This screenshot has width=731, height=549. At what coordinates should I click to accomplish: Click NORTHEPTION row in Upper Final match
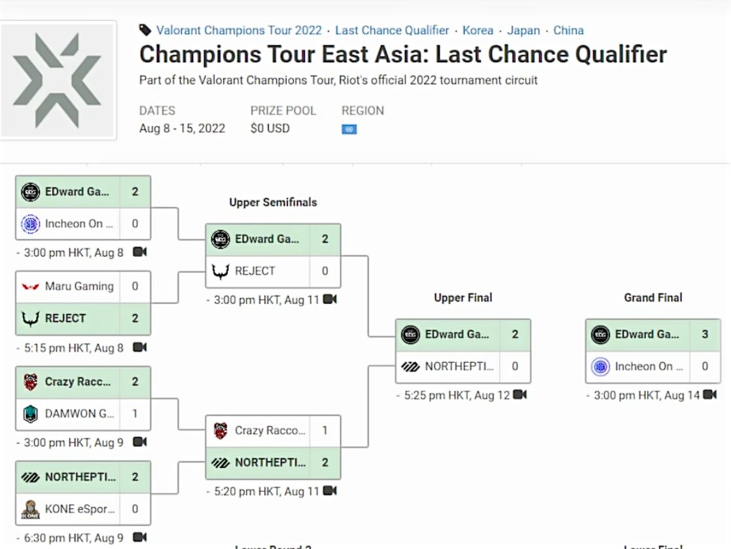click(463, 366)
